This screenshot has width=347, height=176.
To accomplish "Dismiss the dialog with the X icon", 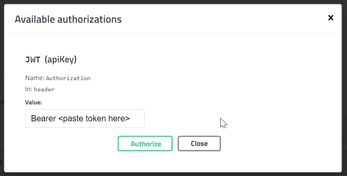I will coord(330,18).
